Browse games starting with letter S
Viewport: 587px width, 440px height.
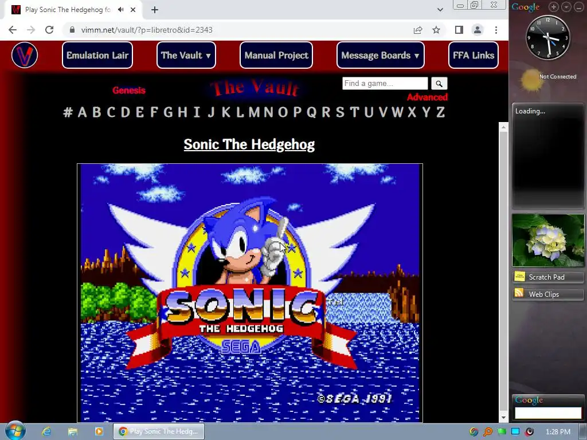point(340,112)
